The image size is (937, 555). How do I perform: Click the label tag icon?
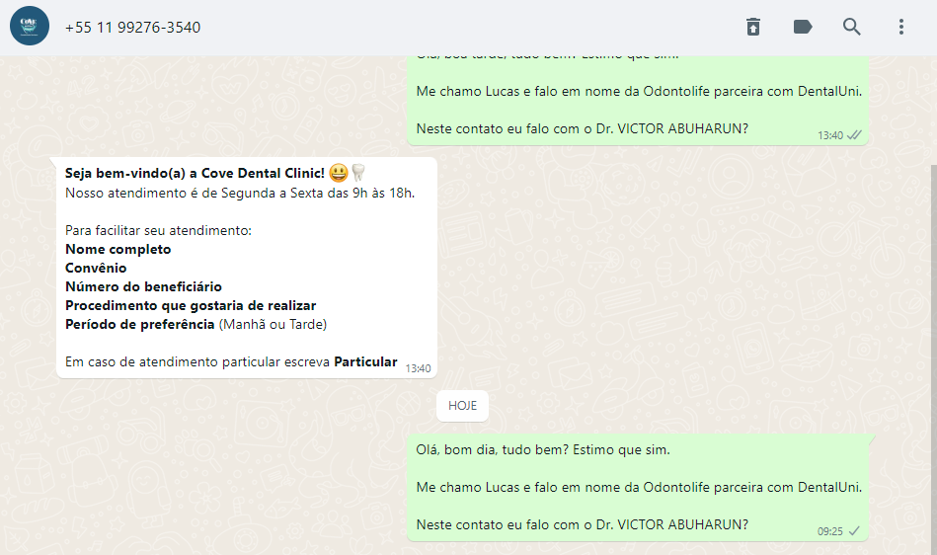tap(803, 27)
